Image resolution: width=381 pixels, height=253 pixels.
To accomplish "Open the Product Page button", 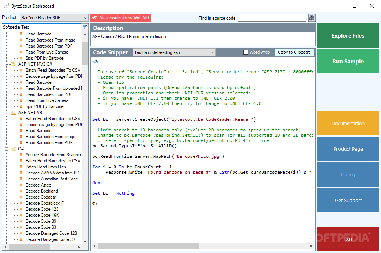I will (348, 149).
